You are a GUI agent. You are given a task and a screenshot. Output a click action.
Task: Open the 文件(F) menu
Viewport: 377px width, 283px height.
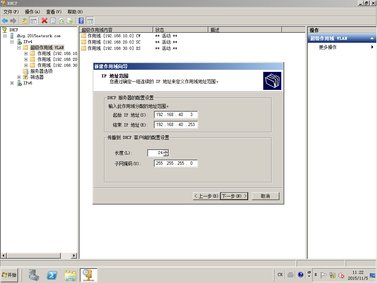click(11, 12)
